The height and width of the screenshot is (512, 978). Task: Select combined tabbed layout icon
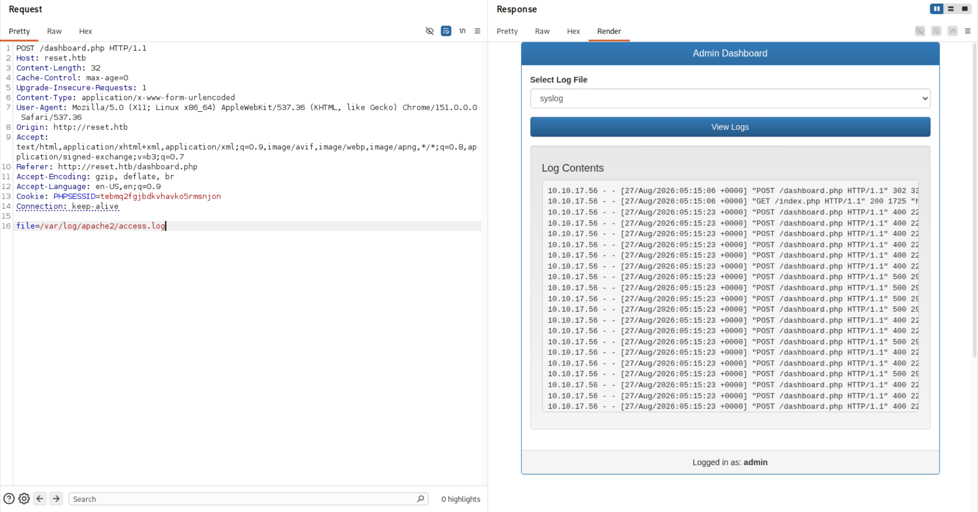[x=965, y=9]
